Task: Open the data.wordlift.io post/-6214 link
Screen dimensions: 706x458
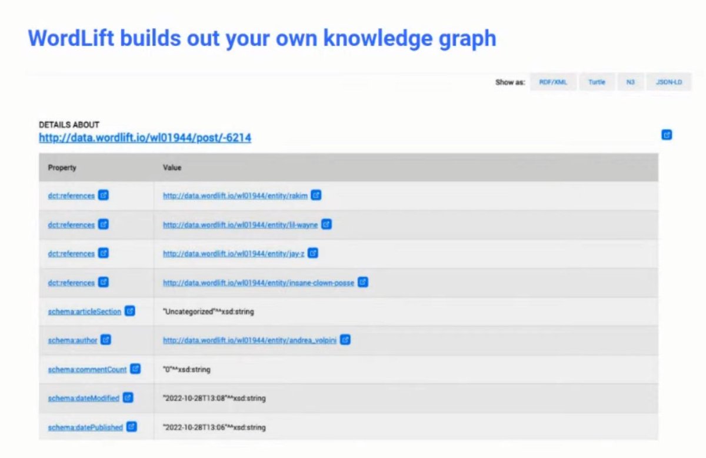Action: click(x=145, y=138)
